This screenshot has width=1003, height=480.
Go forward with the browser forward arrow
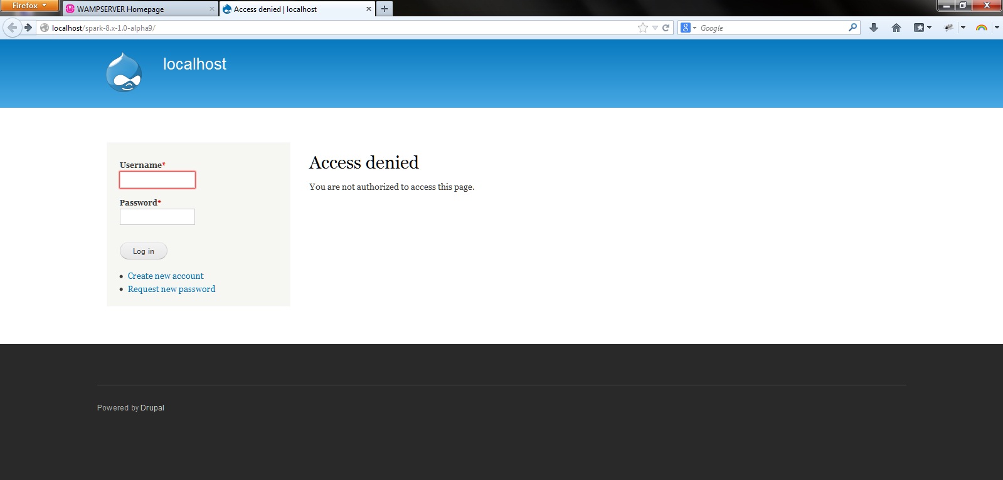click(x=28, y=28)
